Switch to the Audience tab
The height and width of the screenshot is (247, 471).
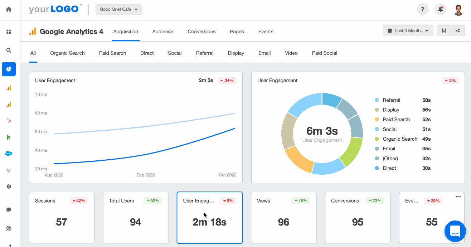click(162, 32)
